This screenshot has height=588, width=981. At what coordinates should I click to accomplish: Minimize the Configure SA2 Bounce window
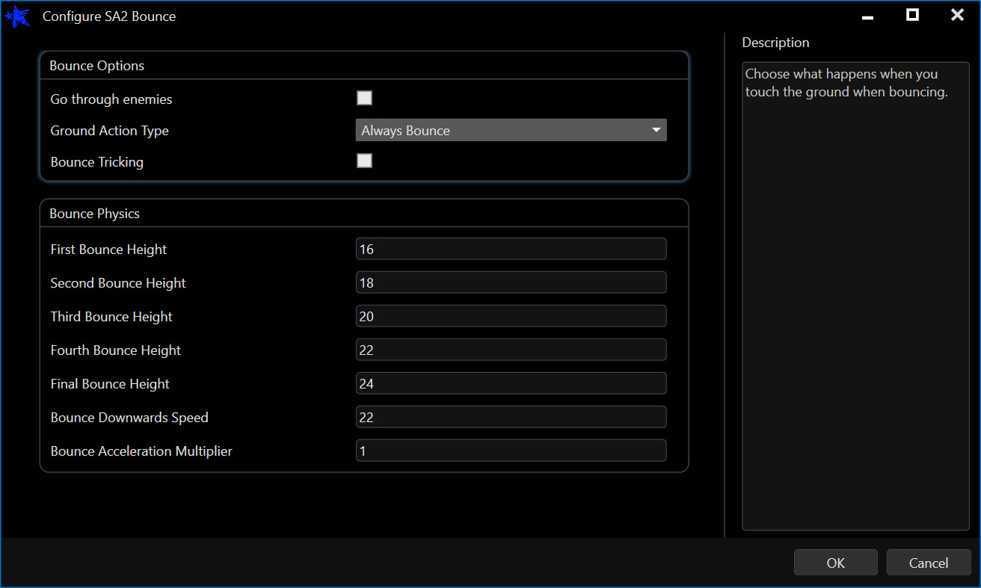coord(867,16)
